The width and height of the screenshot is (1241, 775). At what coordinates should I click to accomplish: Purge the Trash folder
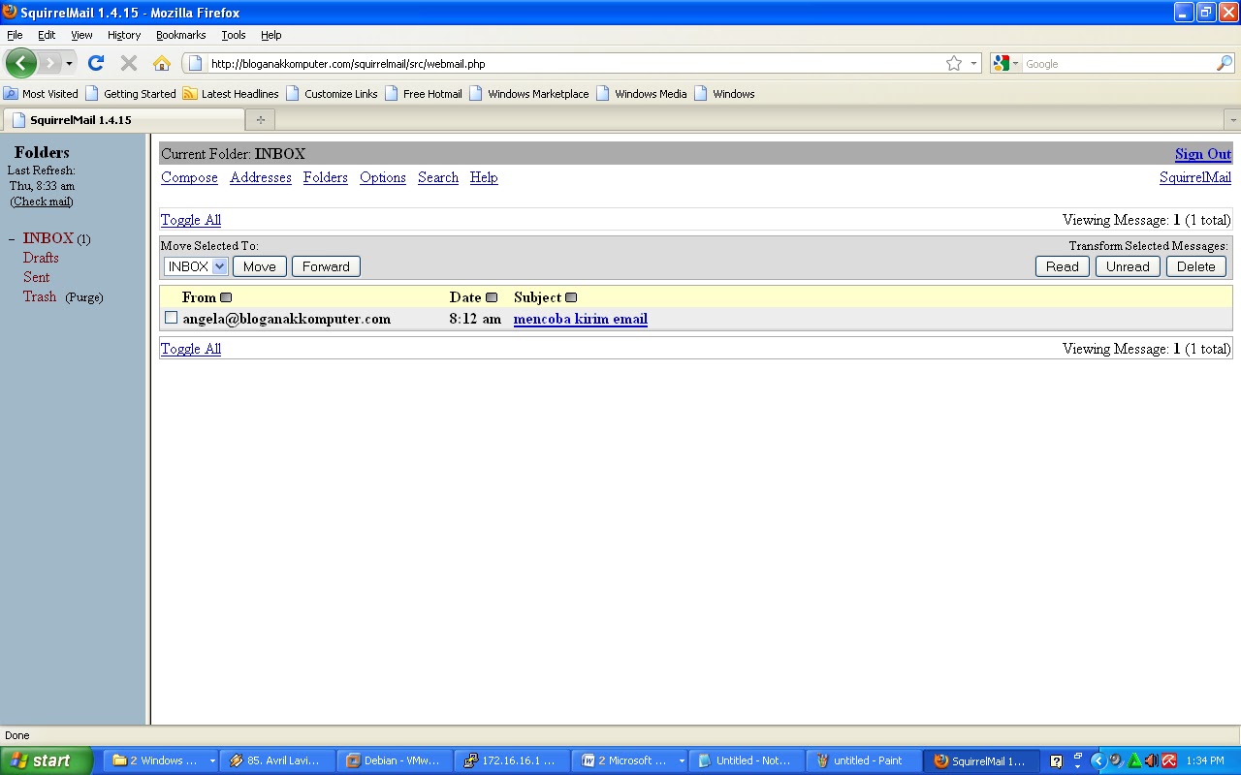tap(84, 297)
